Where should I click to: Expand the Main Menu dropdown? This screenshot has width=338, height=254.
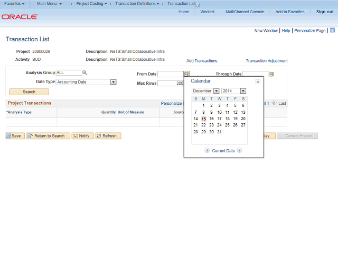click(x=49, y=4)
